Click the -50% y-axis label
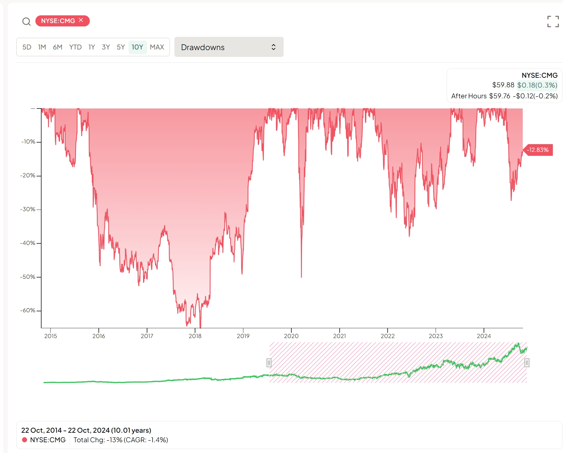The image size is (563, 453). (28, 277)
